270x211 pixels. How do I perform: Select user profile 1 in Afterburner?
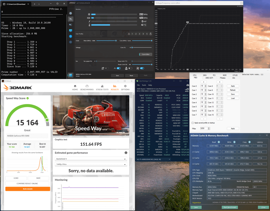coord(132,34)
